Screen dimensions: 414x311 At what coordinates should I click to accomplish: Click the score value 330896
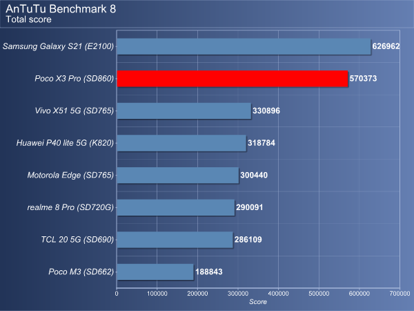click(266, 111)
